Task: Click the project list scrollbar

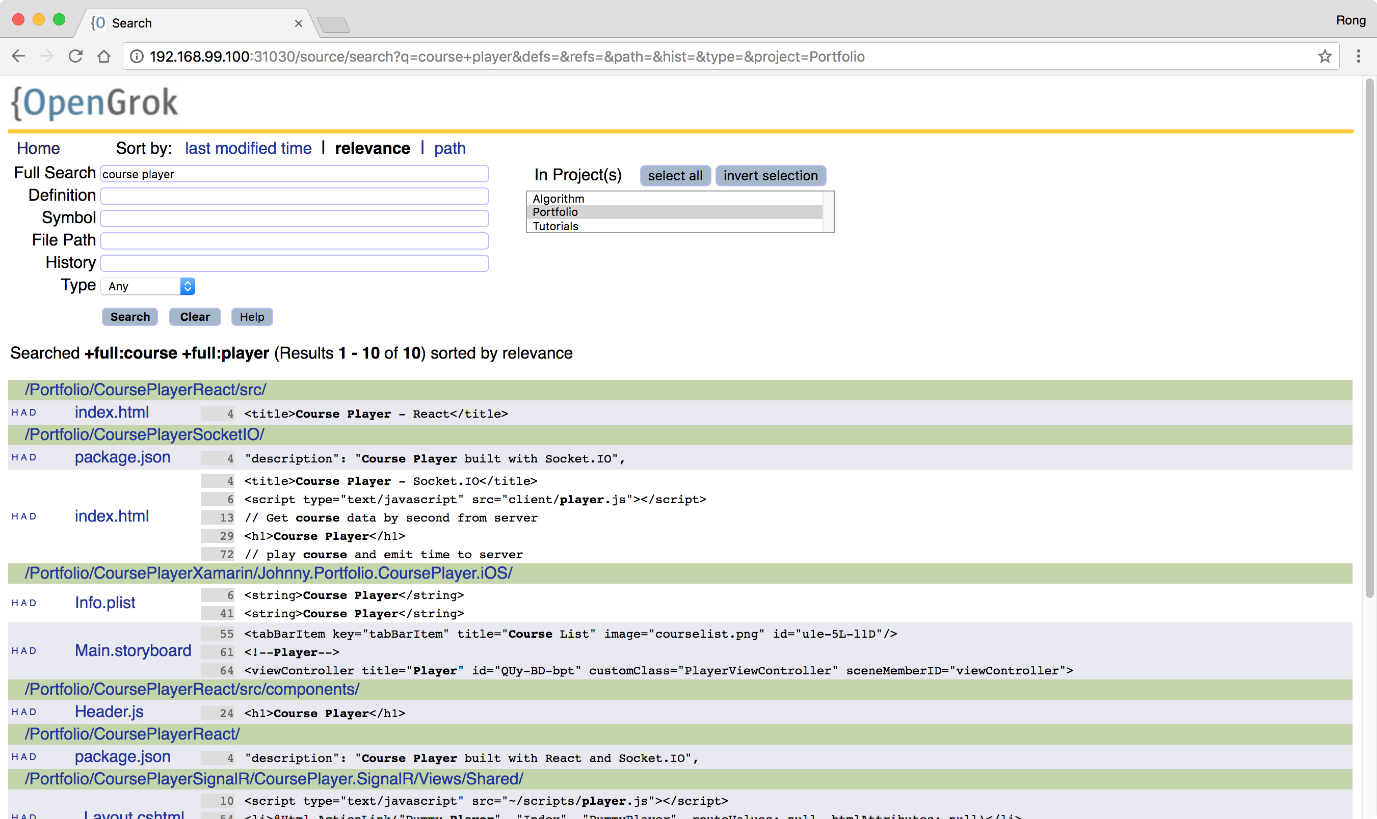Action: 828,212
